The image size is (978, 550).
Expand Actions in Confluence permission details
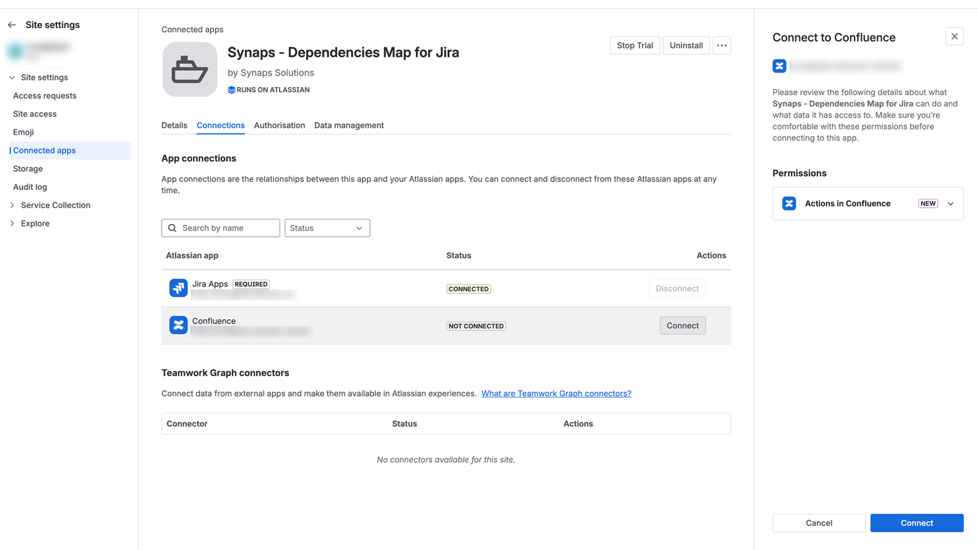point(950,204)
